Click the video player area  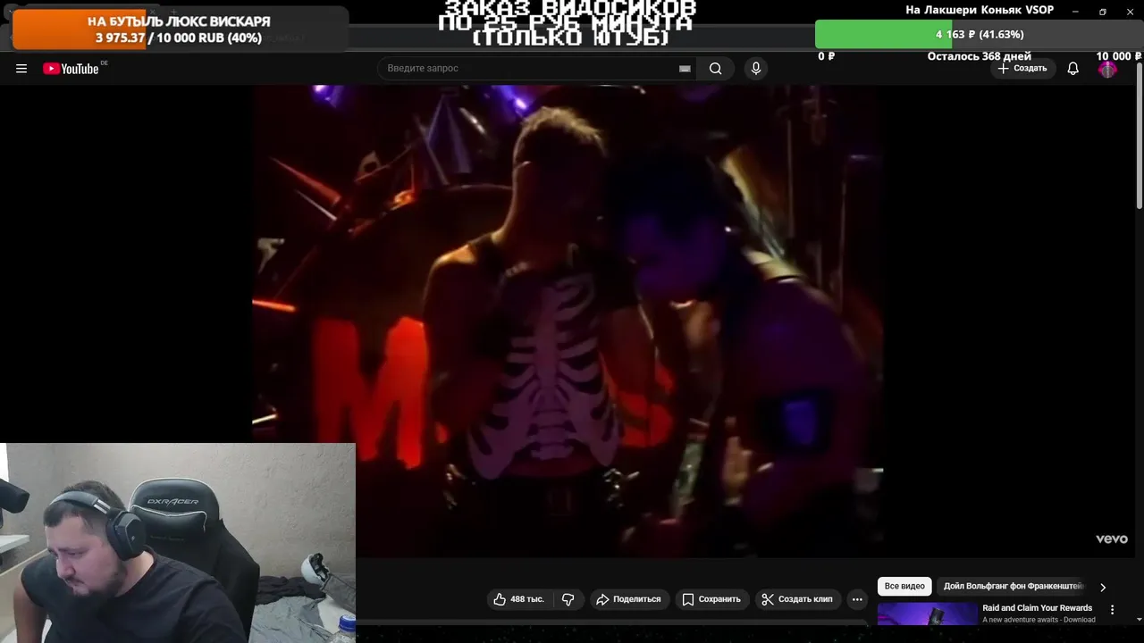point(568,321)
